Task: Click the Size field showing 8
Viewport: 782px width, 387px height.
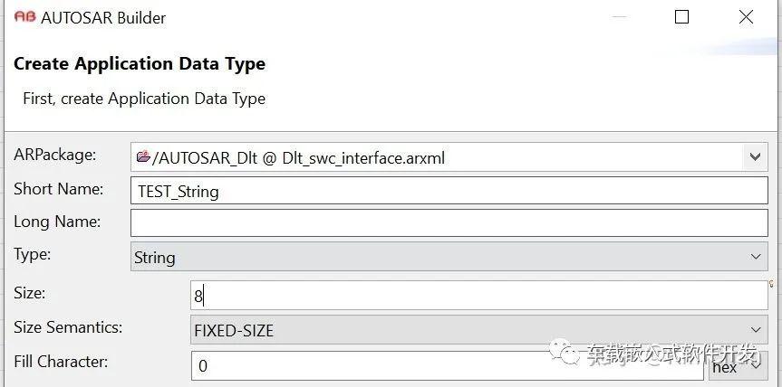Action: [x=478, y=296]
